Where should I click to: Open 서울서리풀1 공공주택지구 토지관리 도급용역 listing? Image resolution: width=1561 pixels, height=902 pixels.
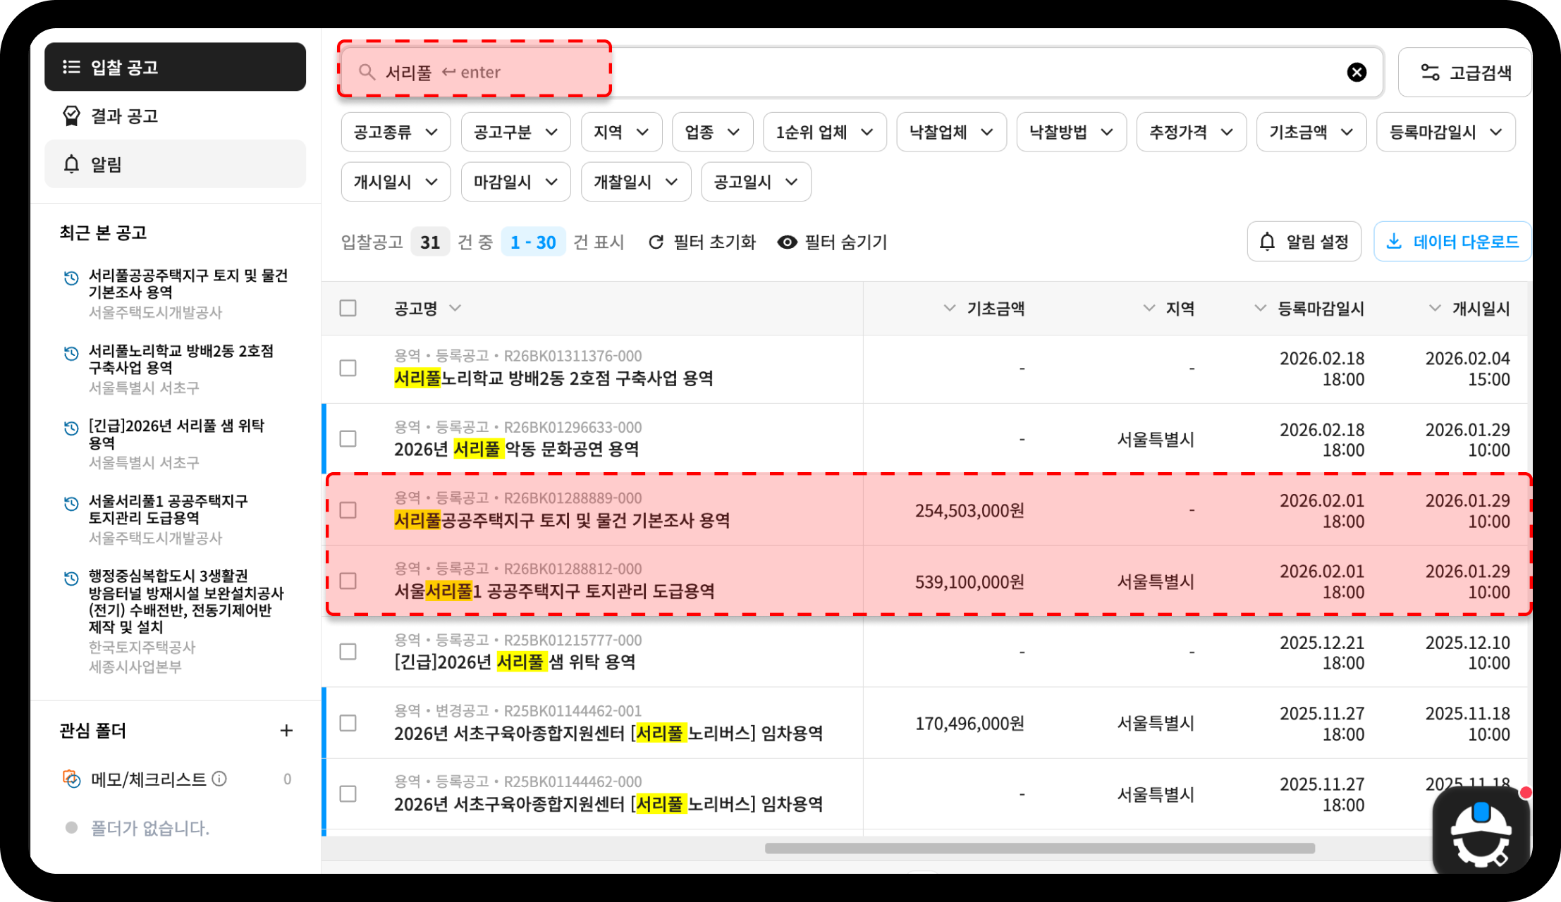(x=554, y=591)
